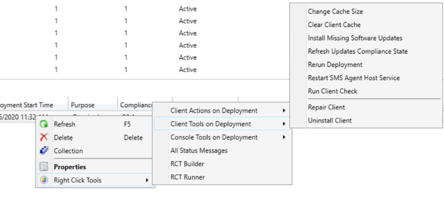Click the first Active status cell

[188, 9]
